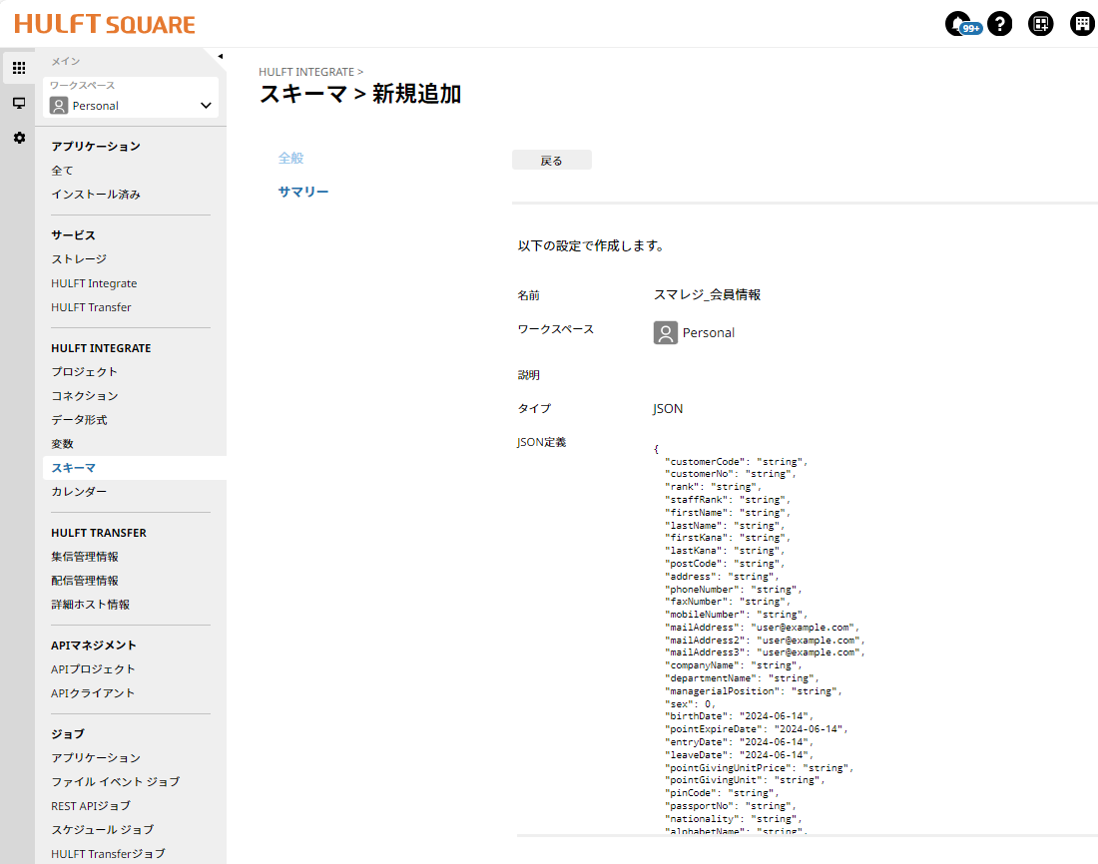This screenshot has height=864, width=1098.
Task: Click the Personal workspace value in summary
Action: (694, 332)
